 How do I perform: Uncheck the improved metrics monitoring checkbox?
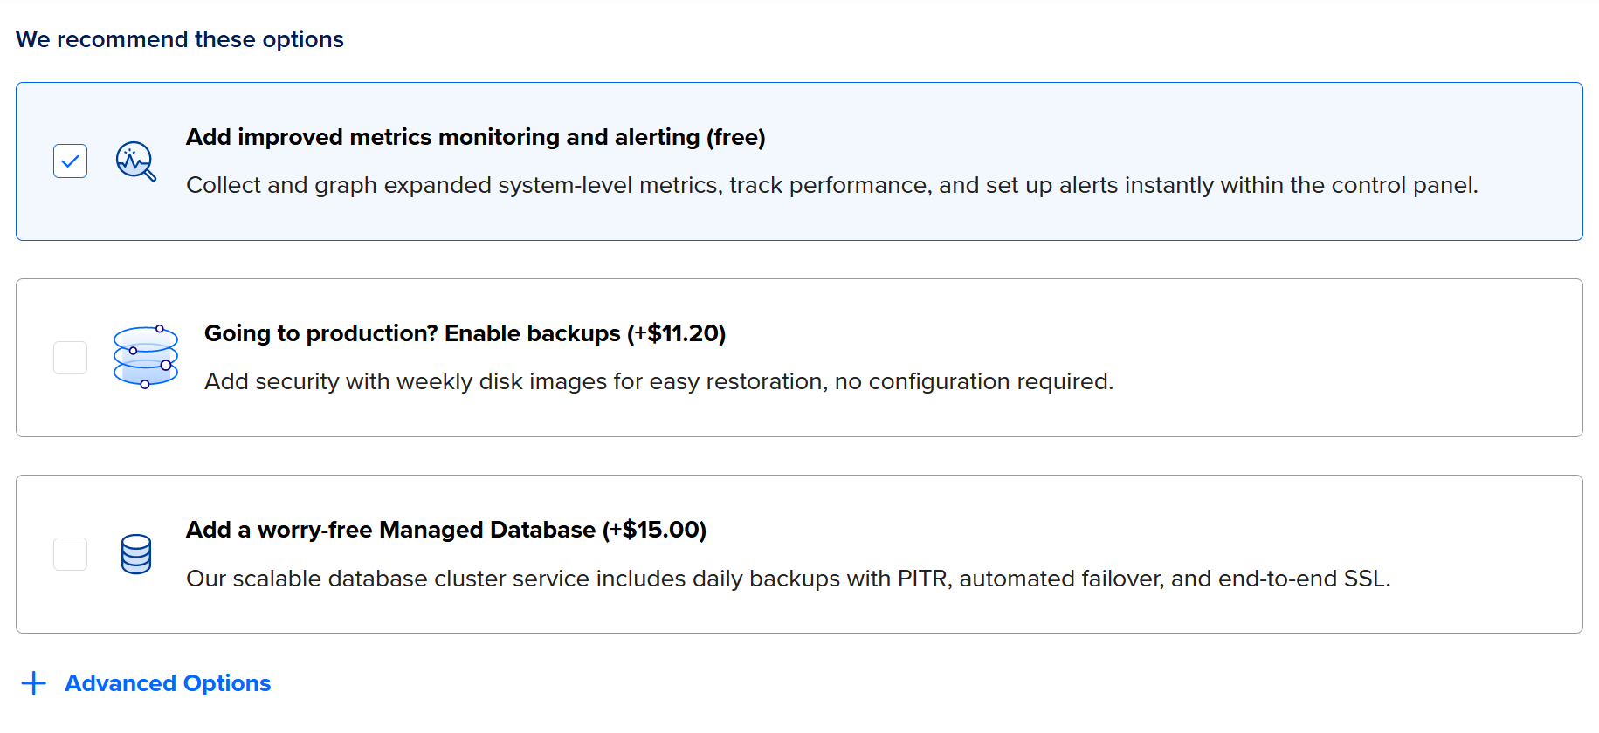pos(70,161)
